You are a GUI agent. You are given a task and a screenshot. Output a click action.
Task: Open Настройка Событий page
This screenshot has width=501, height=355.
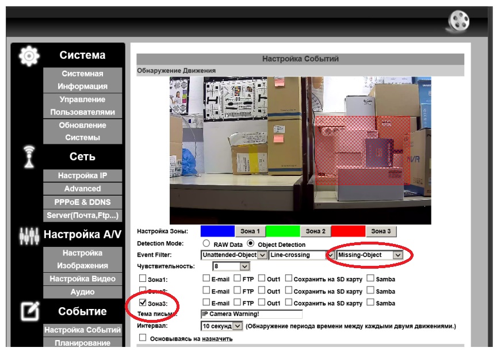click(x=82, y=330)
